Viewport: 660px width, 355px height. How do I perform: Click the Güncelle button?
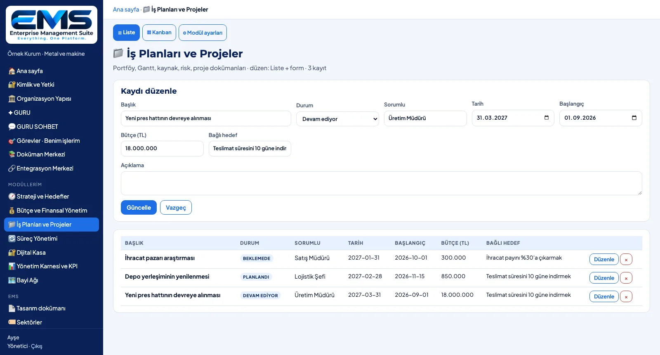139,208
